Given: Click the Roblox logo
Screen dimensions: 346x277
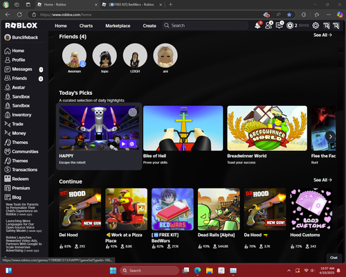Looking at the screenshot, I should pyautogui.click(x=21, y=26).
